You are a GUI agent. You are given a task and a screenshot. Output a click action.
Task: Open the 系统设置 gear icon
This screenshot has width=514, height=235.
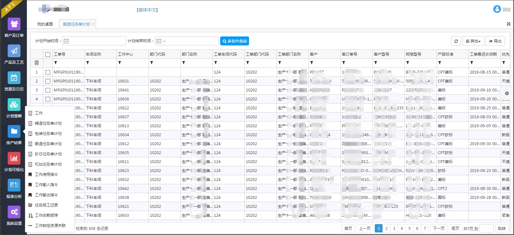click(14, 212)
